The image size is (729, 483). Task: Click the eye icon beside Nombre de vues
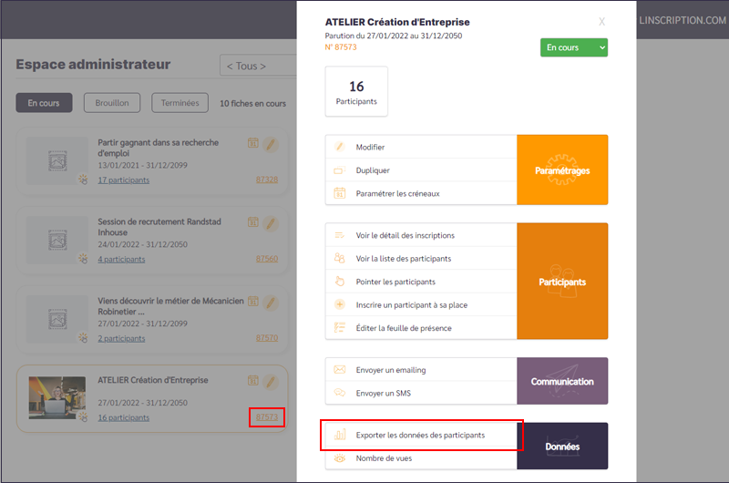pos(339,458)
